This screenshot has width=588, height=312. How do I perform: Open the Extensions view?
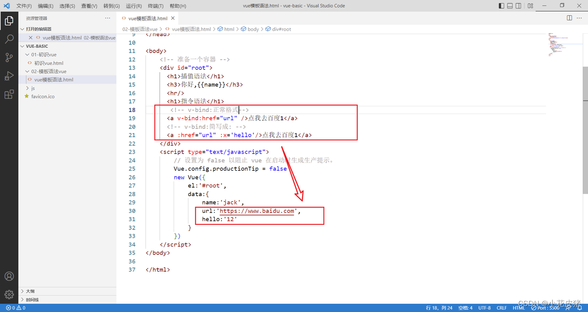[9, 95]
